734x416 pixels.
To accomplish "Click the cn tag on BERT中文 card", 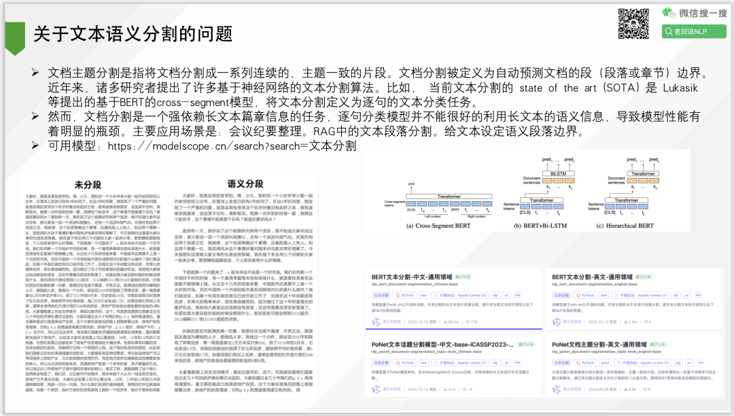I will [506, 295].
